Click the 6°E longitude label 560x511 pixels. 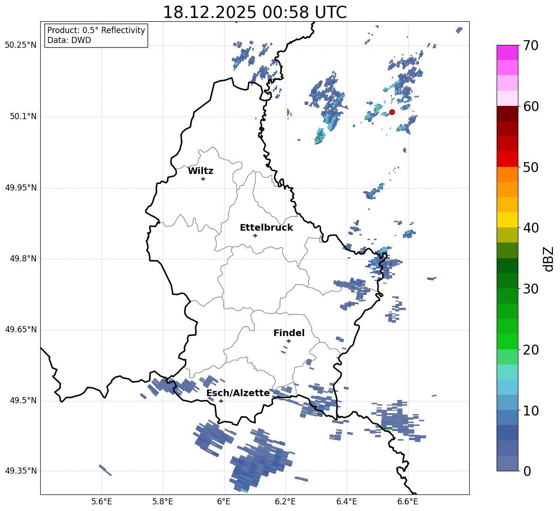click(x=224, y=502)
